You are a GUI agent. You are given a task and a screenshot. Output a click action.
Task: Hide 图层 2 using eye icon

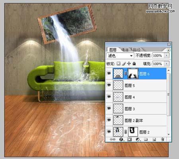tap(109, 132)
